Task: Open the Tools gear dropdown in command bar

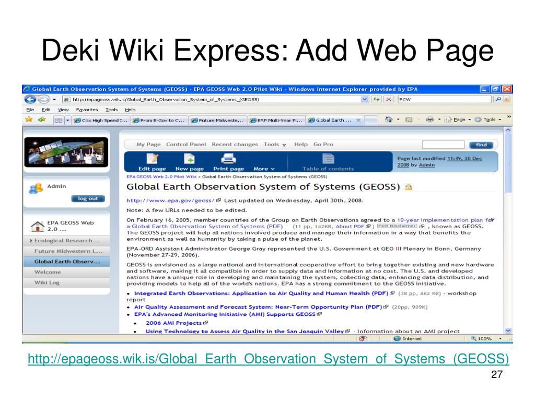Action: [488, 120]
